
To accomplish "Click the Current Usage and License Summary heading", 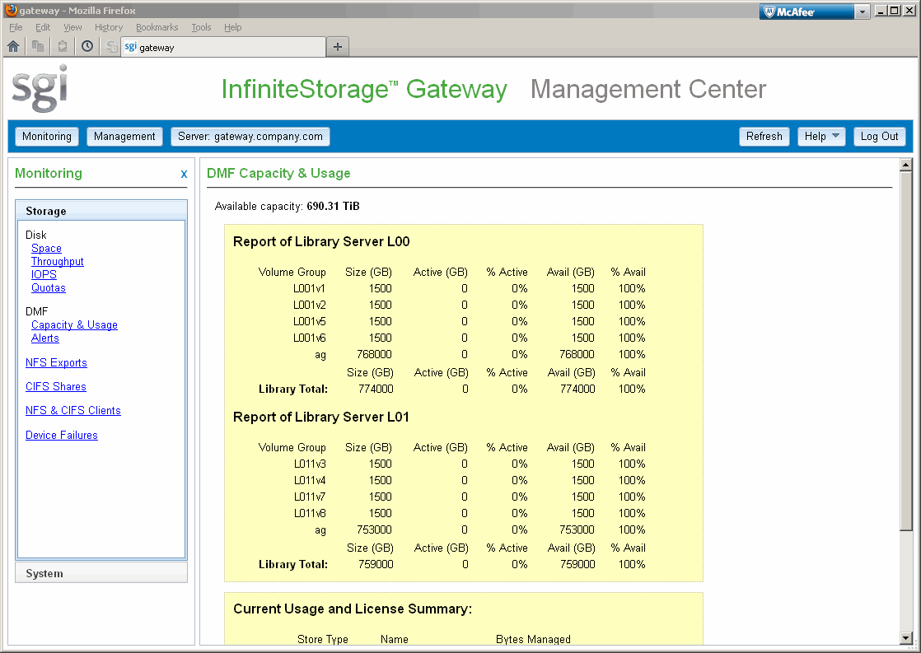I will (x=353, y=609).
